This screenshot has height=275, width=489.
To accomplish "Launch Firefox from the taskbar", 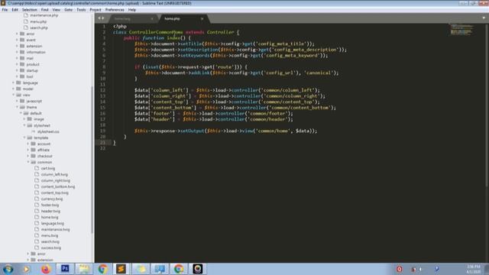I will pyautogui.click(x=46, y=269).
